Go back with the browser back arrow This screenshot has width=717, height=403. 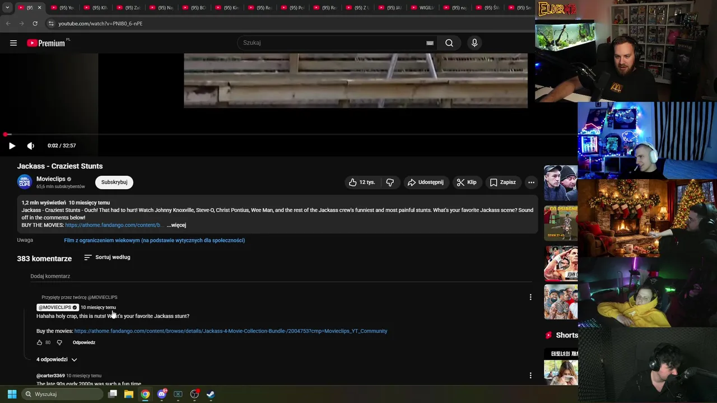click(x=8, y=24)
